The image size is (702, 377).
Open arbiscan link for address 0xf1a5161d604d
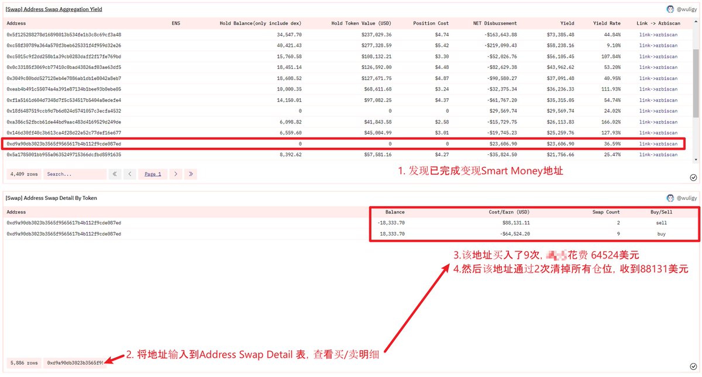[658, 100]
